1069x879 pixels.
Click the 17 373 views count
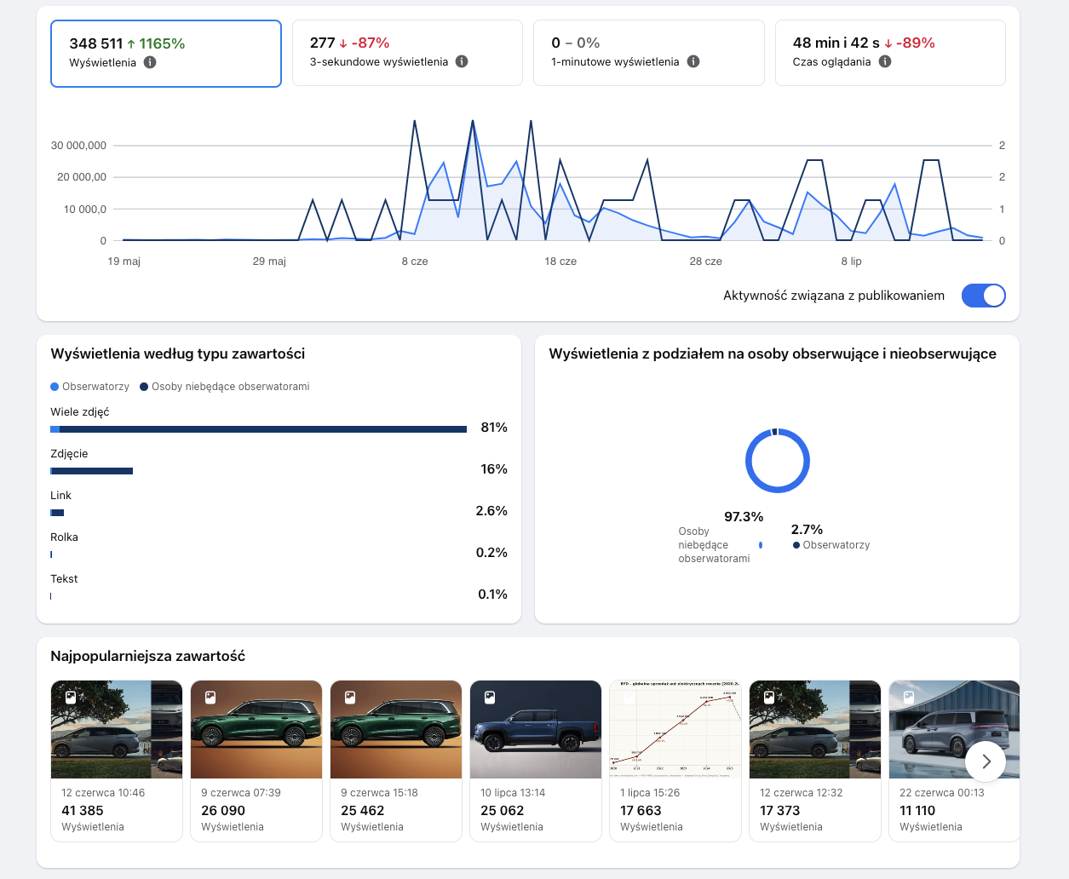click(780, 811)
